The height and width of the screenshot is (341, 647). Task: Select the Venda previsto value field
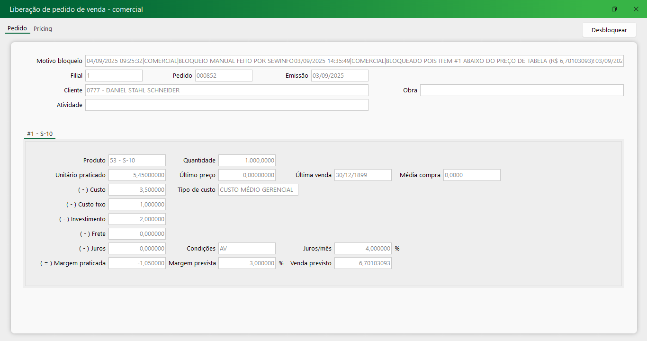(x=363, y=263)
